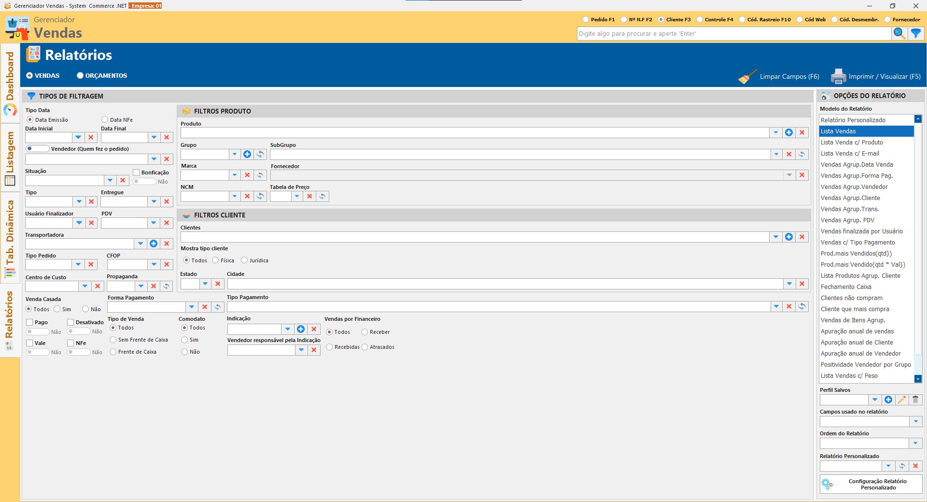
Task: Click the magnifier search icon in header
Action: pyautogui.click(x=899, y=33)
